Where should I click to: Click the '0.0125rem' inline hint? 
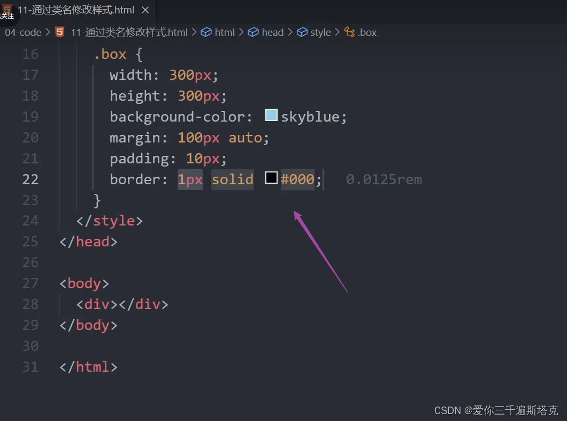384,179
